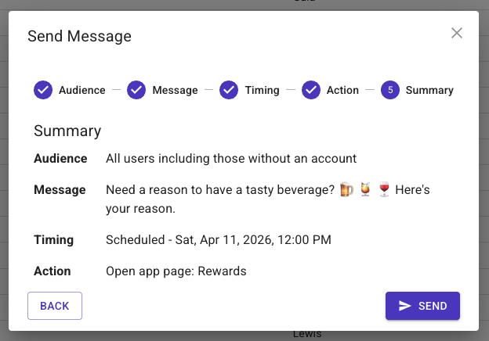489x341 pixels.
Task: Click the beer mugs emoji in message
Action: click(x=346, y=190)
